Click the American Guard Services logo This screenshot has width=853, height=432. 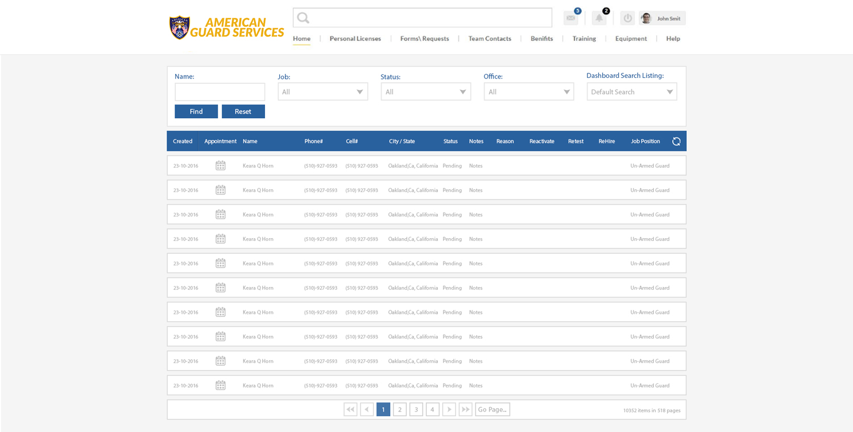pyautogui.click(x=226, y=27)
